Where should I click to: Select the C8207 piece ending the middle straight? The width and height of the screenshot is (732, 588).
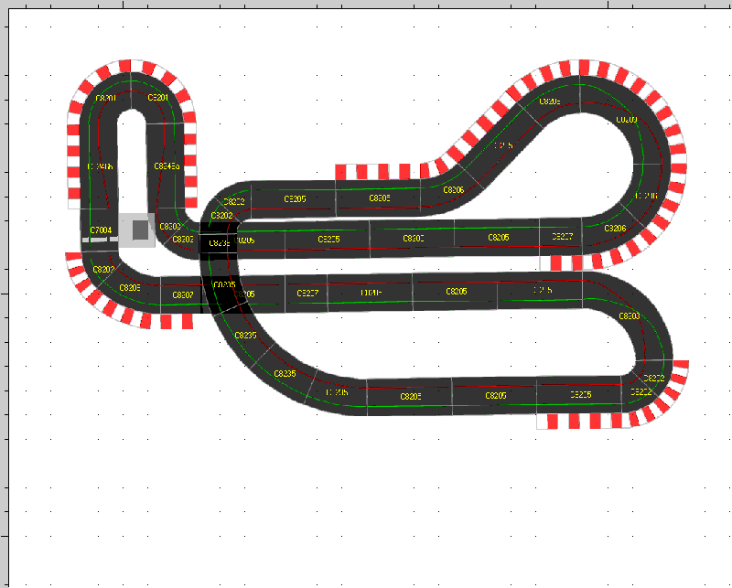[x=563, y=236]
